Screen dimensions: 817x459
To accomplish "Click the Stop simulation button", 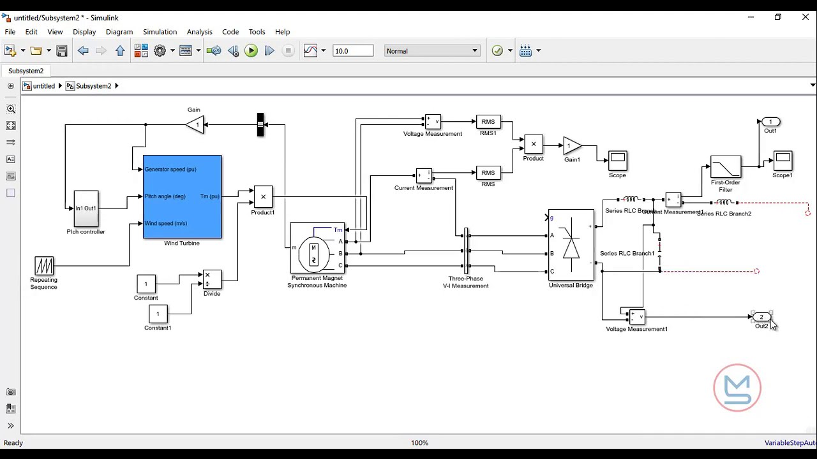I will click(x=288, y=51).
